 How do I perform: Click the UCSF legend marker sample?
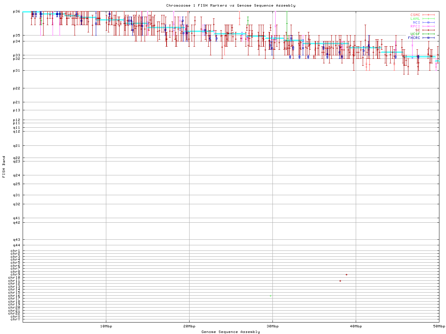tap(428, 34)
